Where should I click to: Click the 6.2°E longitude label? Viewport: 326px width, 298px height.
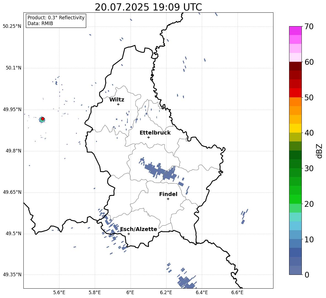click(x=166, y=292)
